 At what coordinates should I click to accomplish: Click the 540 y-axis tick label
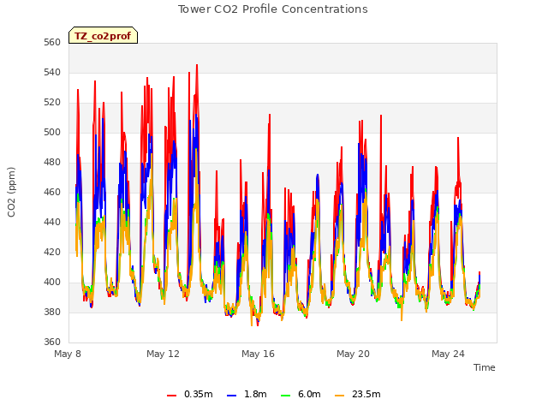[52, 73]
